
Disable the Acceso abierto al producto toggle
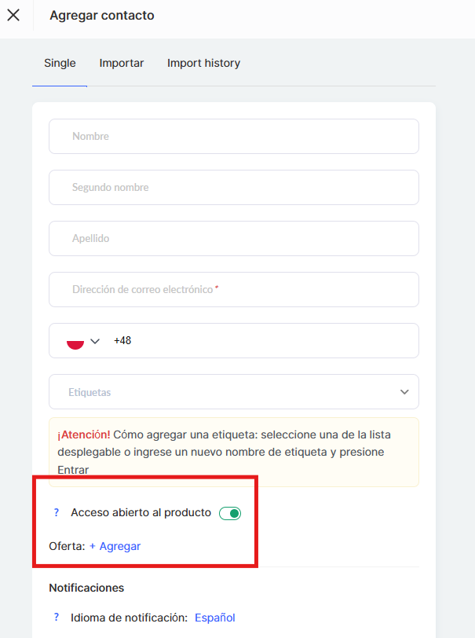pos(230,513)
